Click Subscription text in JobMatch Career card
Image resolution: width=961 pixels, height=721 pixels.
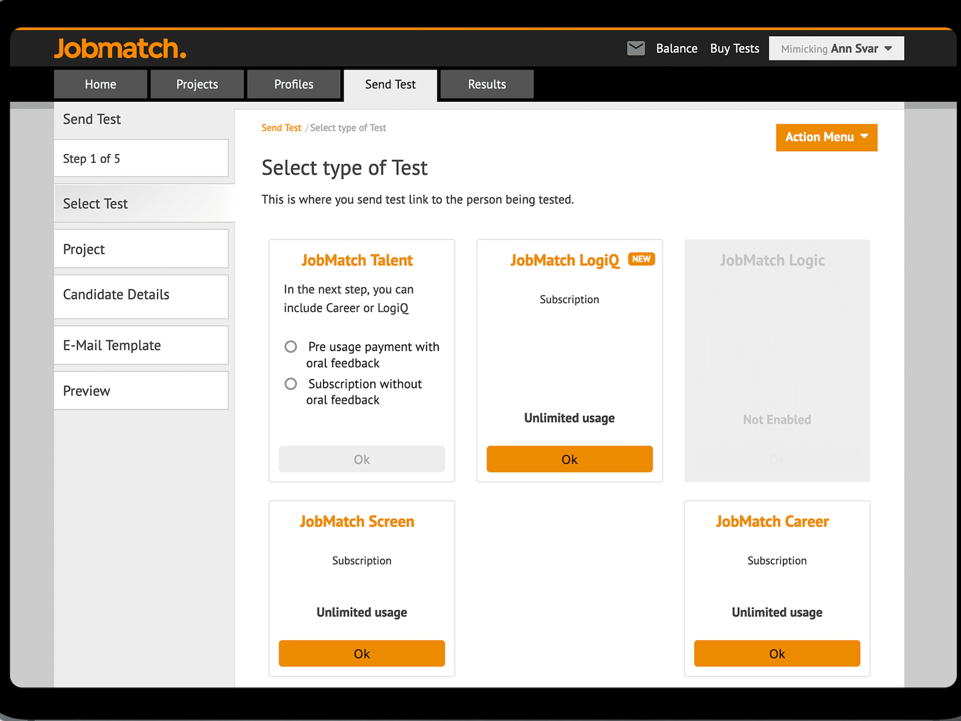click(777, 561)
